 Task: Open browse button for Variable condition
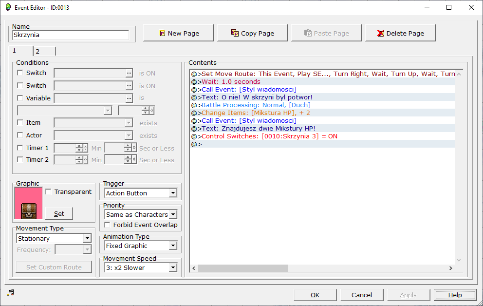(x=129, y=98)
